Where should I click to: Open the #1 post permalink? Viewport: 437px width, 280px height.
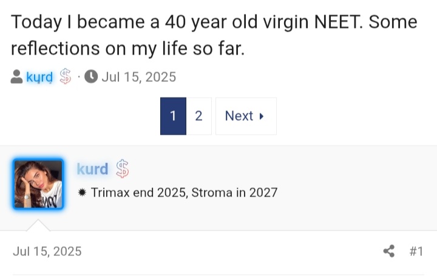pyautogui.click(x=416, y=251)
